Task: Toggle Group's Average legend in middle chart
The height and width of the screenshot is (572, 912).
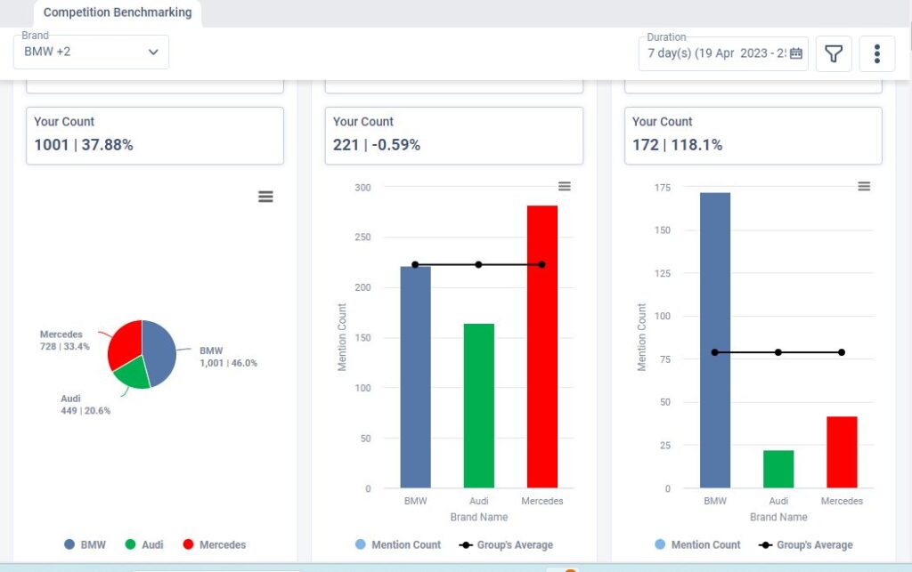Action: coord(506,544)
